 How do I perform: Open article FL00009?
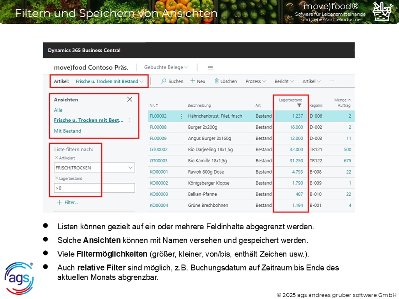(158, 138)
